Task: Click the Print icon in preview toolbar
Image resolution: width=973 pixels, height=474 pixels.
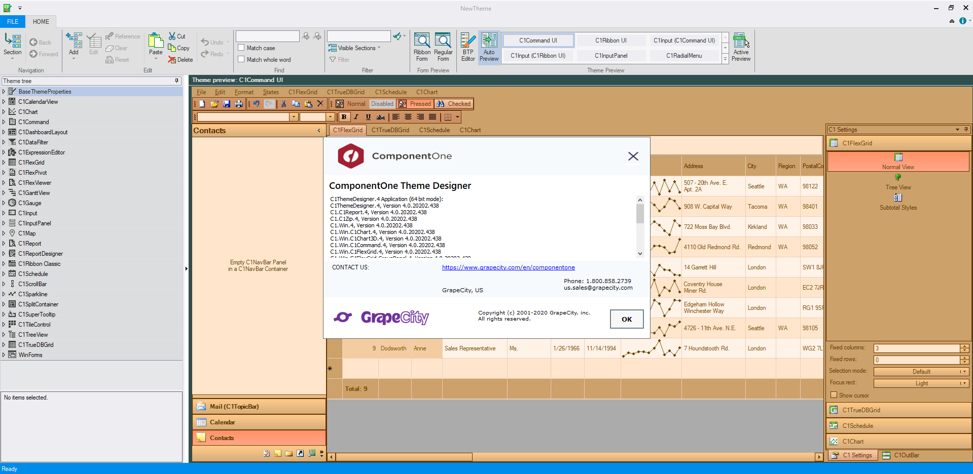Action: coord(239,104)
